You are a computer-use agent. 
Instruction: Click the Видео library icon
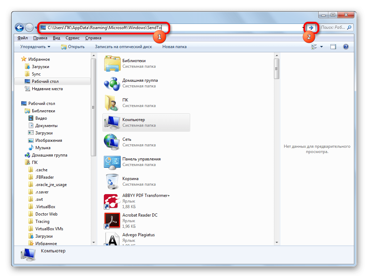pos(31,118)
